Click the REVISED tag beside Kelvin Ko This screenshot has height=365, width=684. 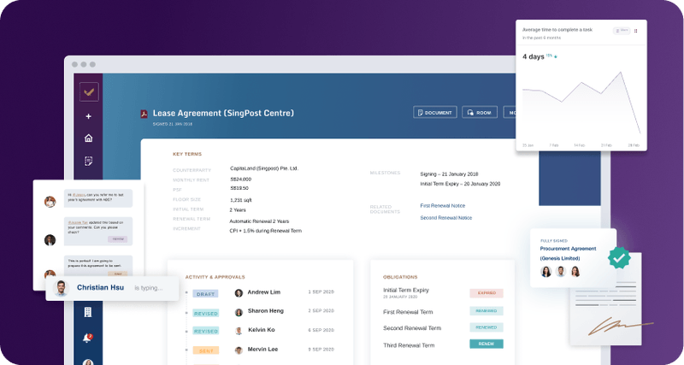coord(206,331)
